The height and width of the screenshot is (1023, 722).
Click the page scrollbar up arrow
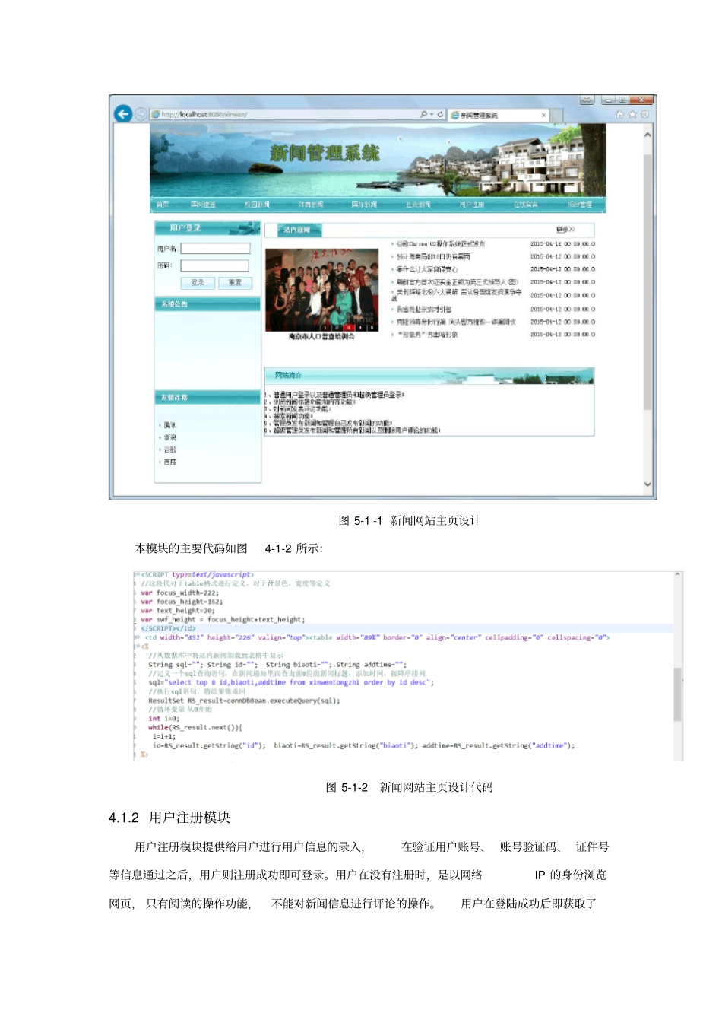pos(648,135)
